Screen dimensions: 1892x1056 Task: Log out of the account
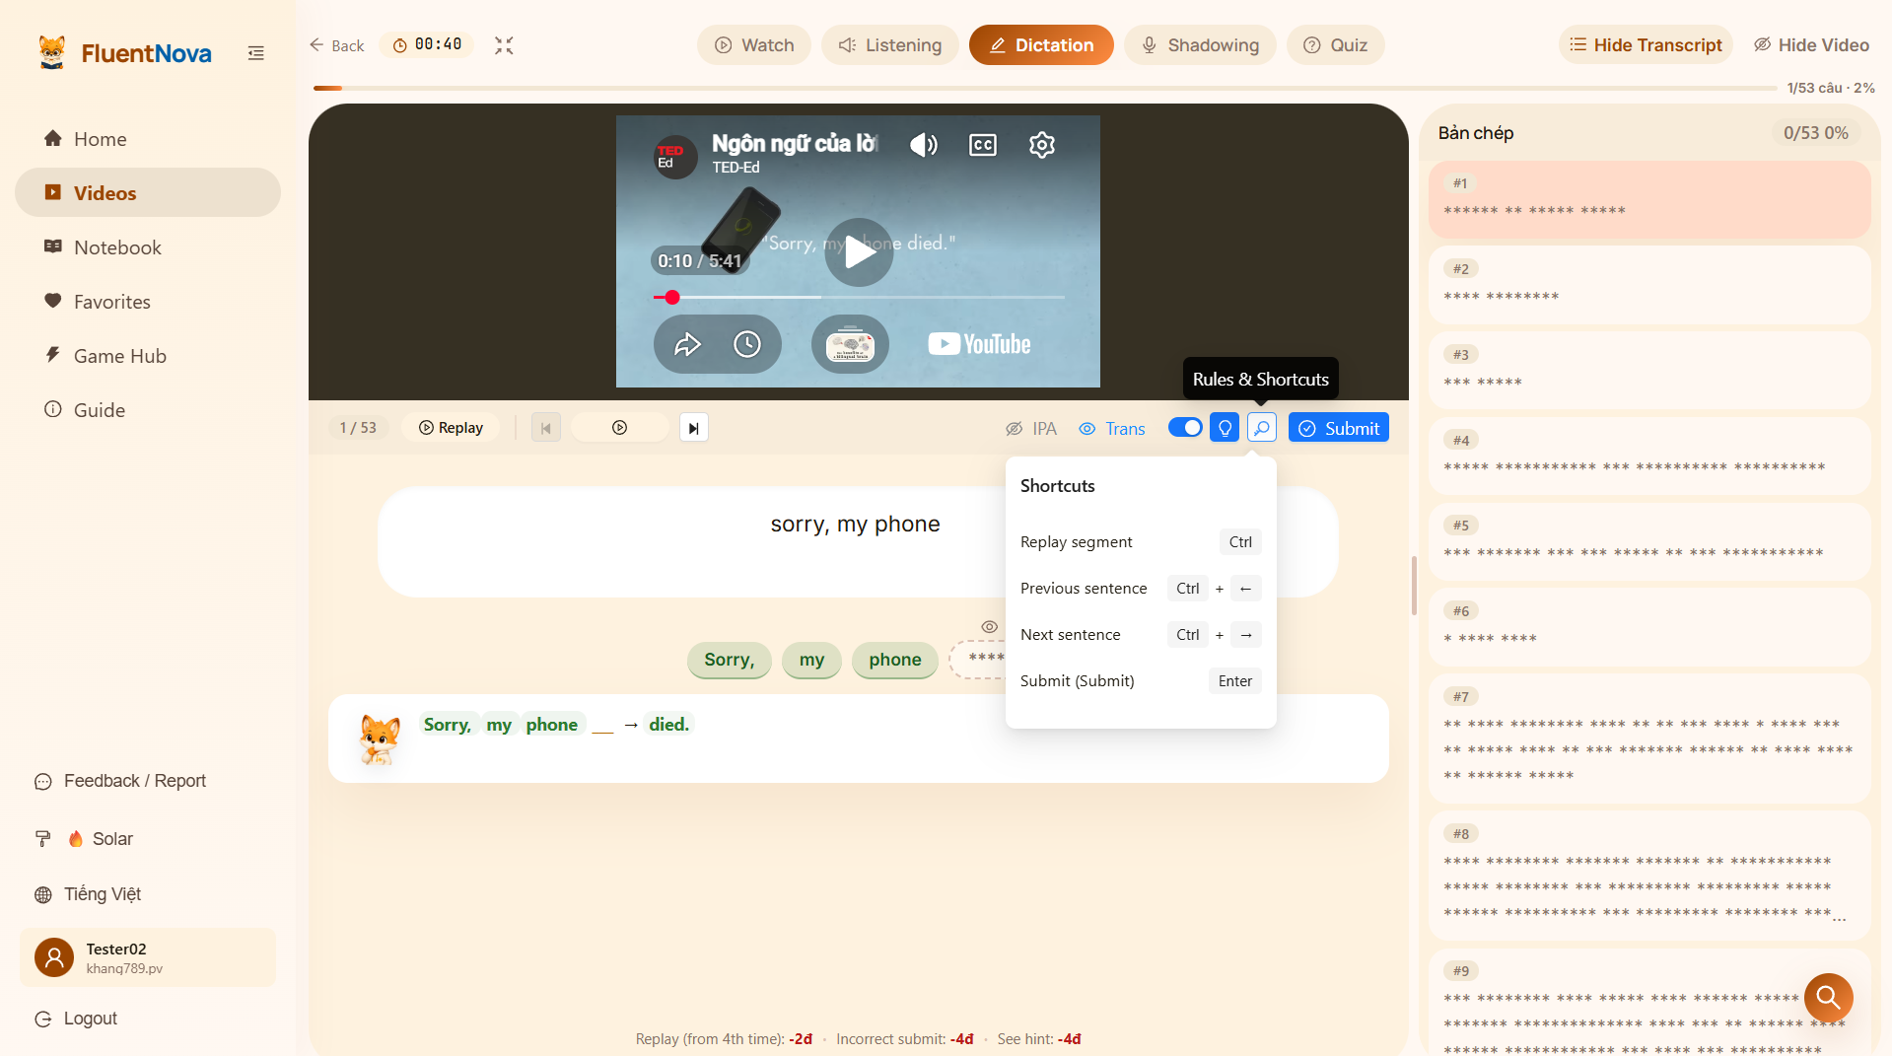coord(76,1019)
